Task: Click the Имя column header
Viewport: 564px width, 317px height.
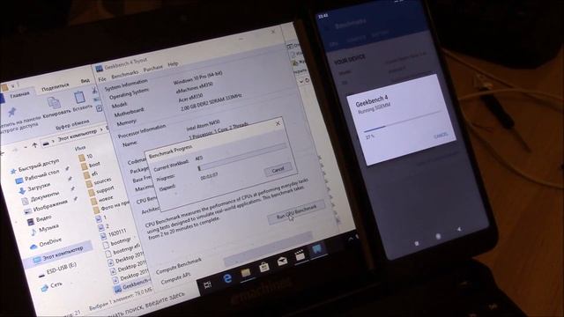Action: click(x=80, y=147)
